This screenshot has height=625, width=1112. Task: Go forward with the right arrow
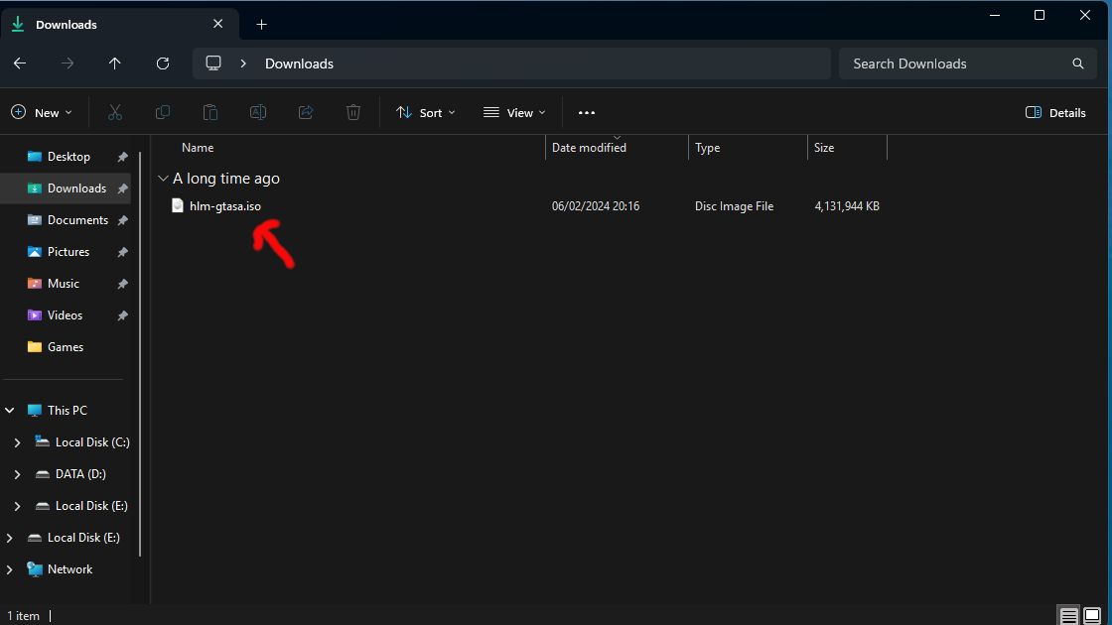pos(68,63)
